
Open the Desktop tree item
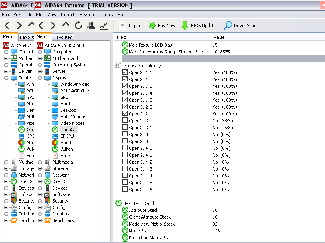(x=68, y=110)
